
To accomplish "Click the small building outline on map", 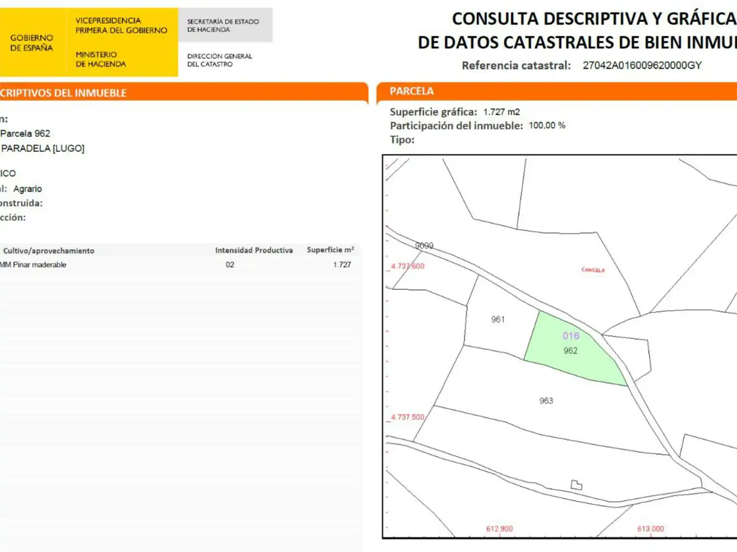I will pos(576,485).
